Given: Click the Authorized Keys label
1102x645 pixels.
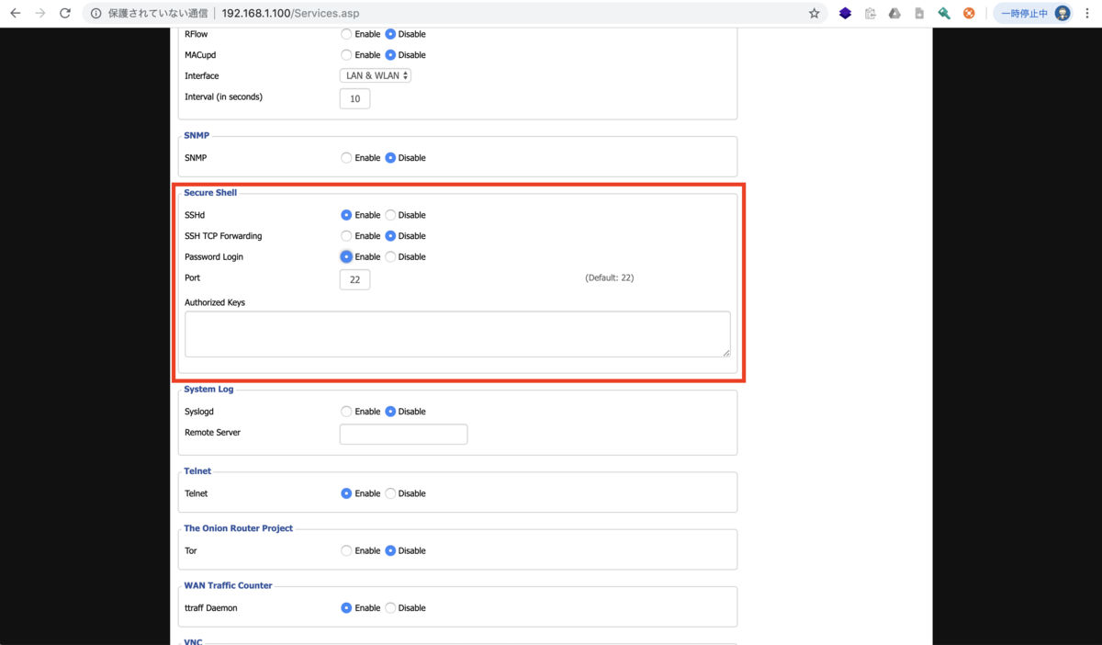Looking at the screenshot, I should (215, 302).
